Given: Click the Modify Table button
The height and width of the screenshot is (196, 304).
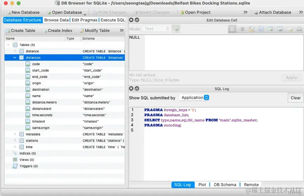Looking at the screenshot, I should [95, 31].
